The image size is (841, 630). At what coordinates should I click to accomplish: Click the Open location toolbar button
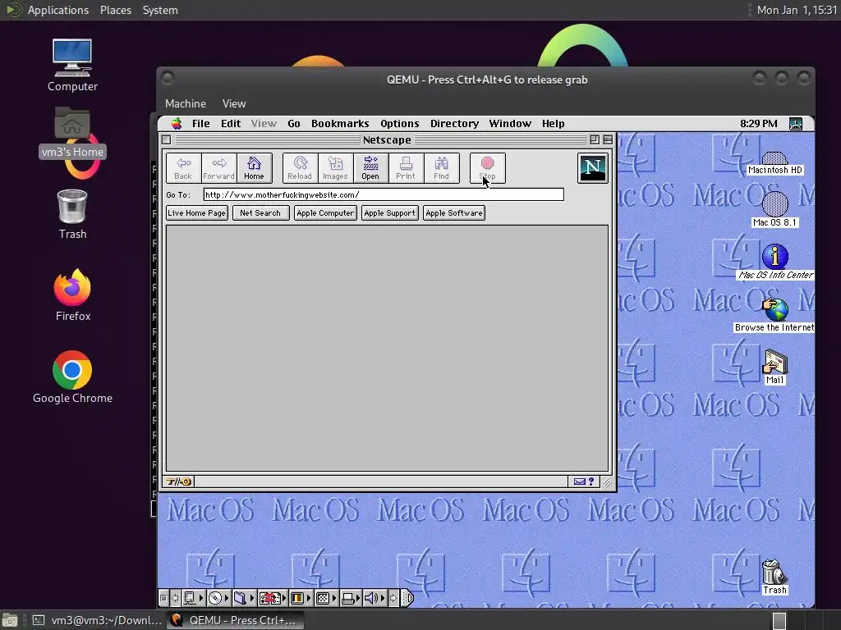[x=370, y=168]
